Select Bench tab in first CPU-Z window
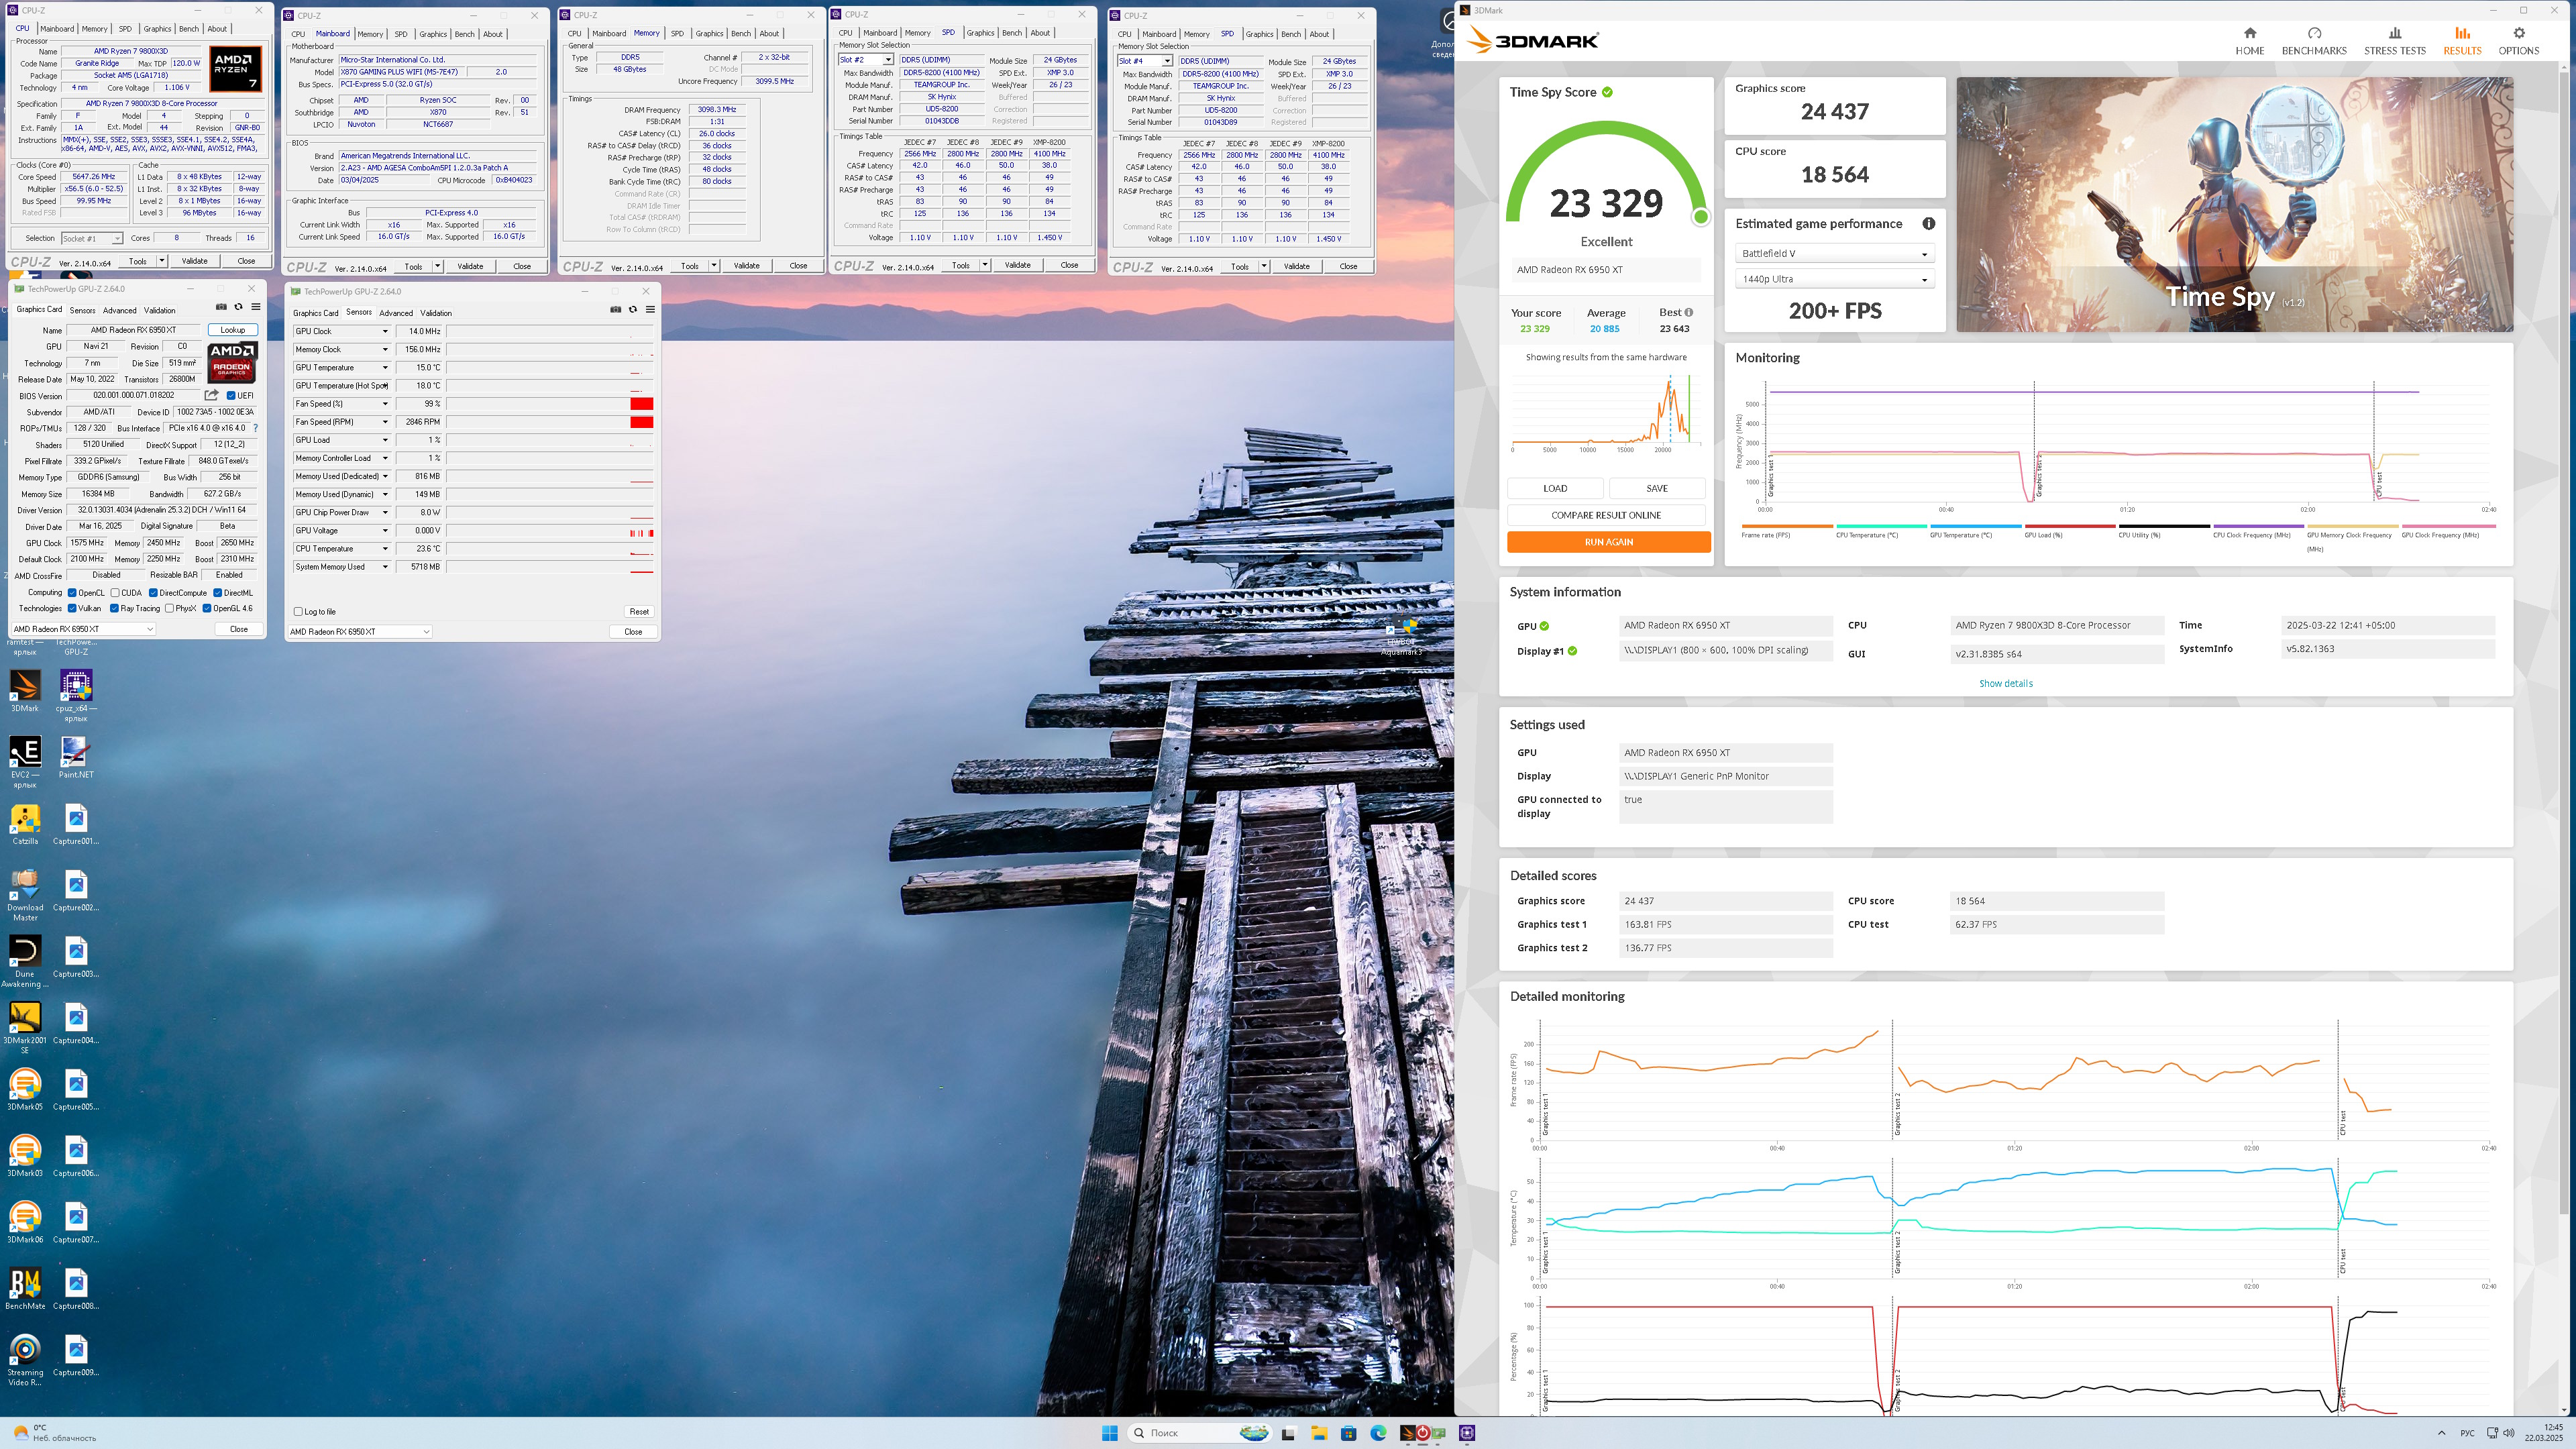 pos(189,29)
